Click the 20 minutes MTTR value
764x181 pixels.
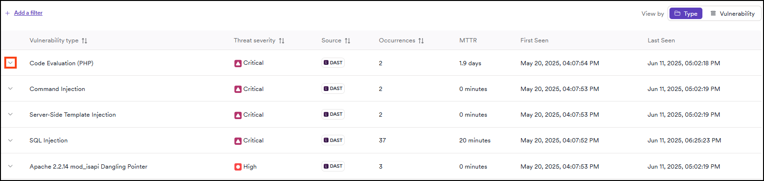(x=475, y=141)
